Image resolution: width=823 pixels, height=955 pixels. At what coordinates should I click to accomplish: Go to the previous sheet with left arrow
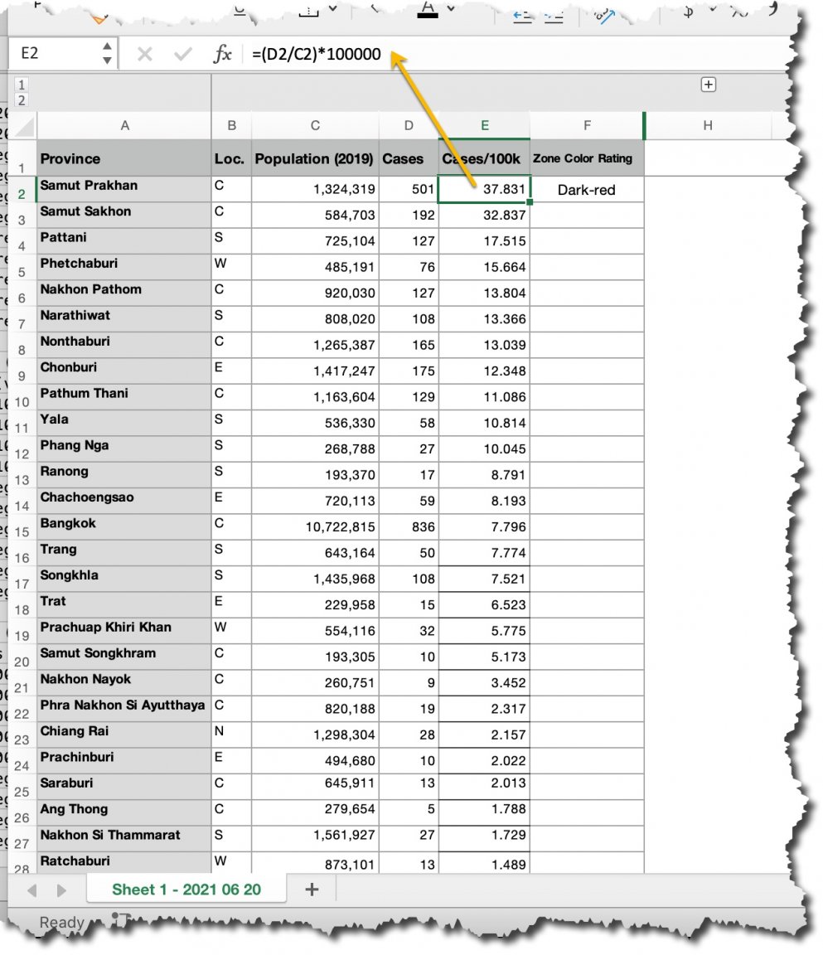32,890
